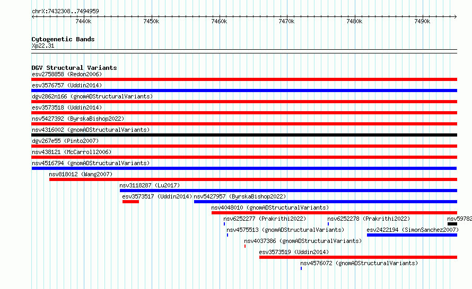Open the nsv6252277 (Prakrithi2022) label
This screenshot has height=289, width=472.
click(x=265, y=219)
